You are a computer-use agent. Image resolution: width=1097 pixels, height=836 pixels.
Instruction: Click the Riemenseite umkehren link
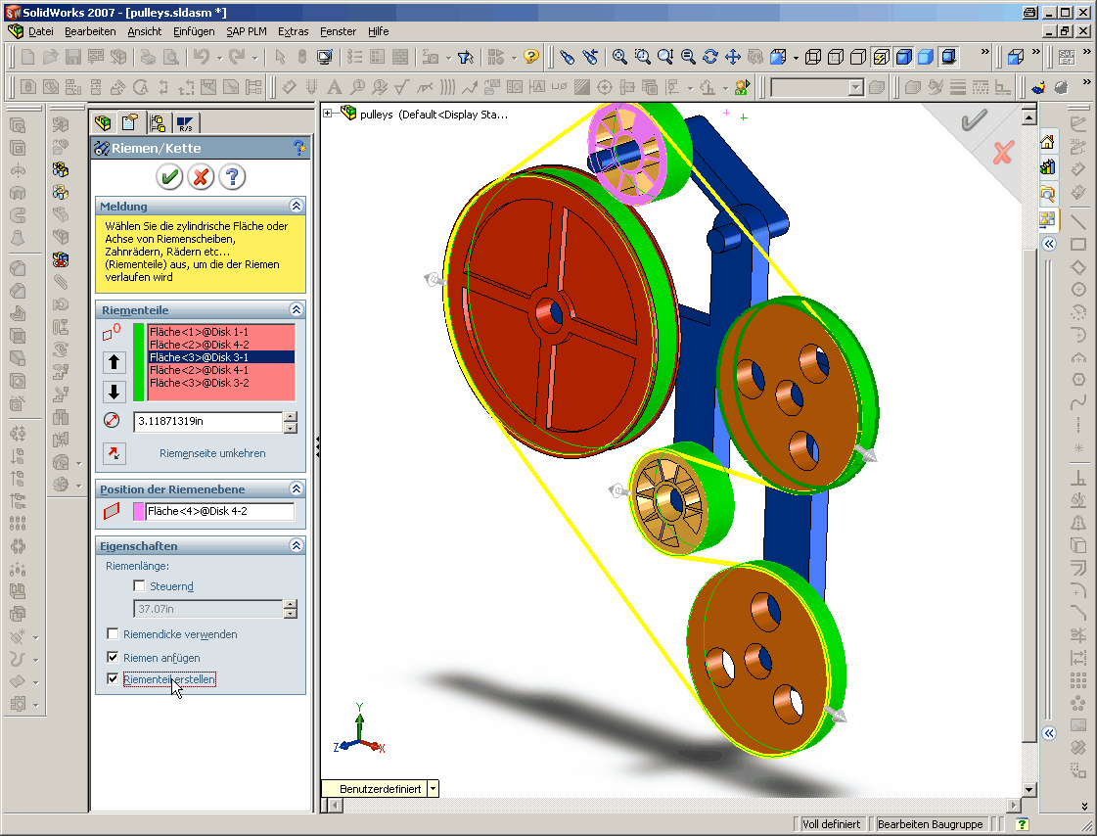click(x=215, y=452)
